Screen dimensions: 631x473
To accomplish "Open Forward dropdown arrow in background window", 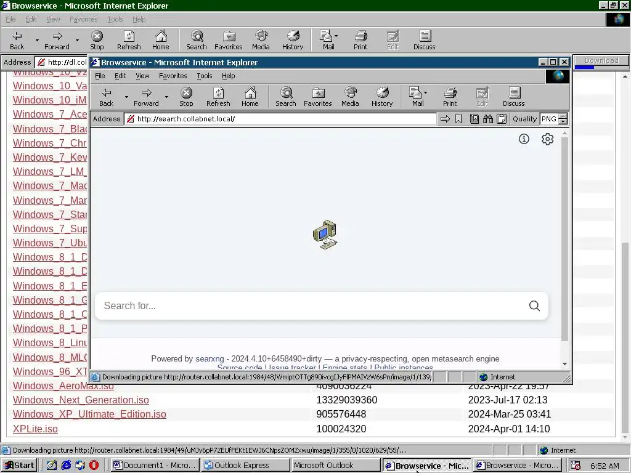I will tap(77, 40).
